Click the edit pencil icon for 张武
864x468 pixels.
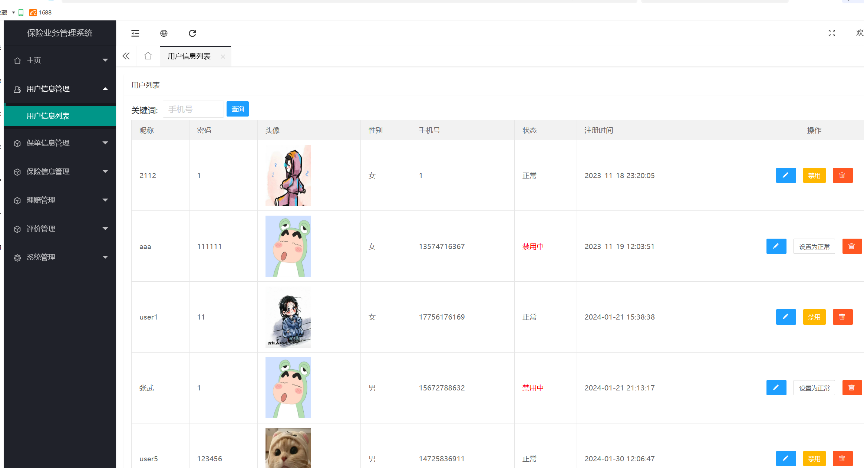(776, 388)
